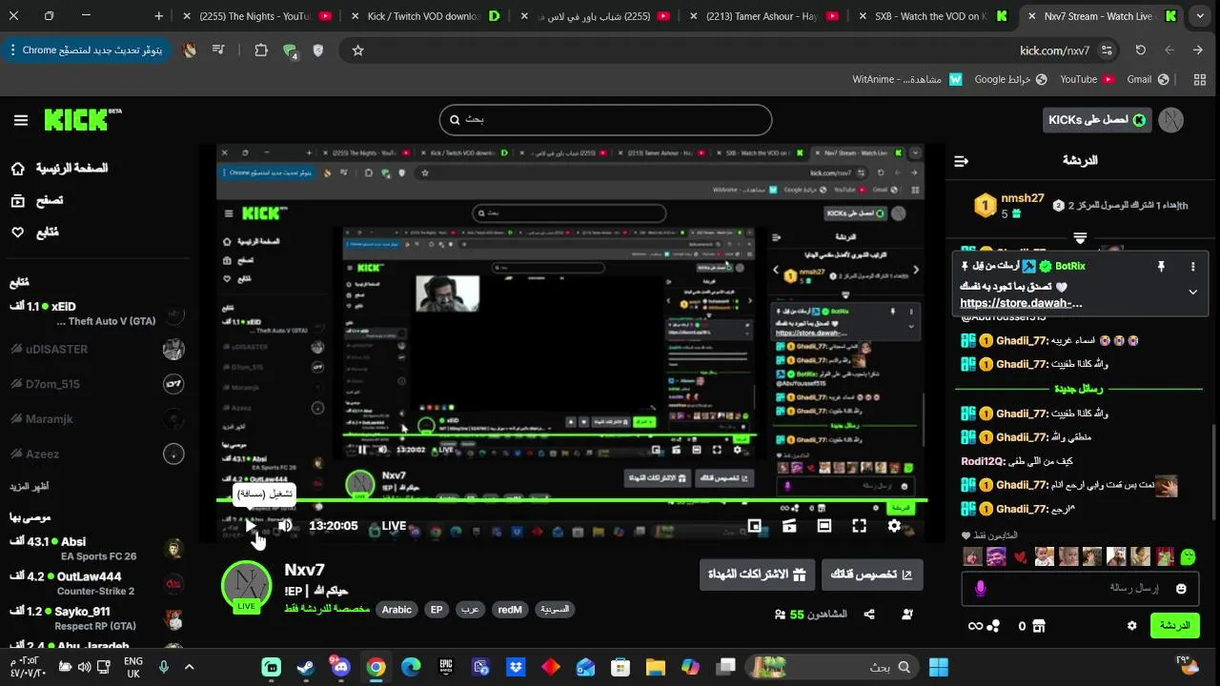Open Azeez channel in sidebar

97,454
